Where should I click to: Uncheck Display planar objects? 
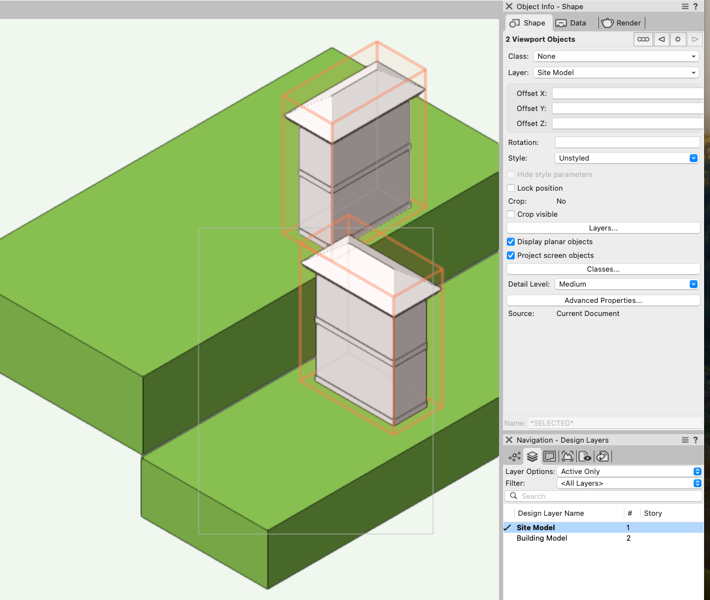(511, 242)
